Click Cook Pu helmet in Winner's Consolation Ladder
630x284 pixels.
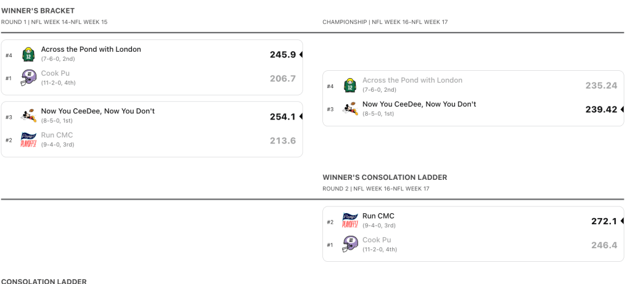[x=350, y=244]
